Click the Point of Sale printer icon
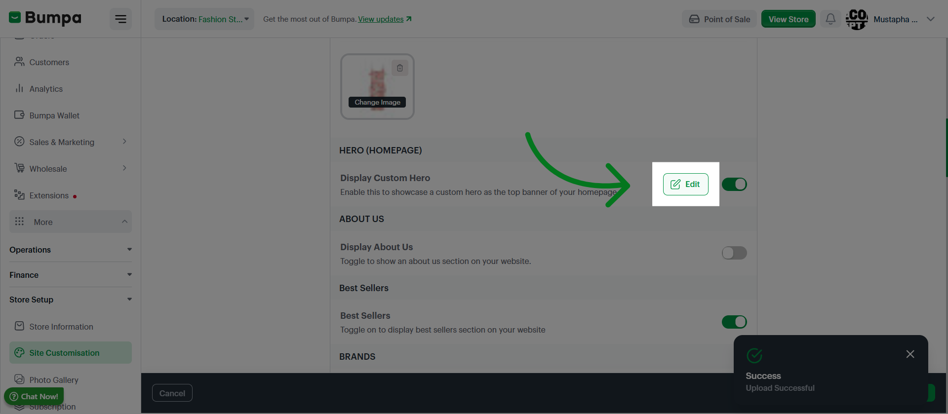Viewport: 948px width, 414px height. point(694,19)
